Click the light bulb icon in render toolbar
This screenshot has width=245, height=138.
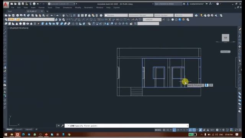pos(201,15)
